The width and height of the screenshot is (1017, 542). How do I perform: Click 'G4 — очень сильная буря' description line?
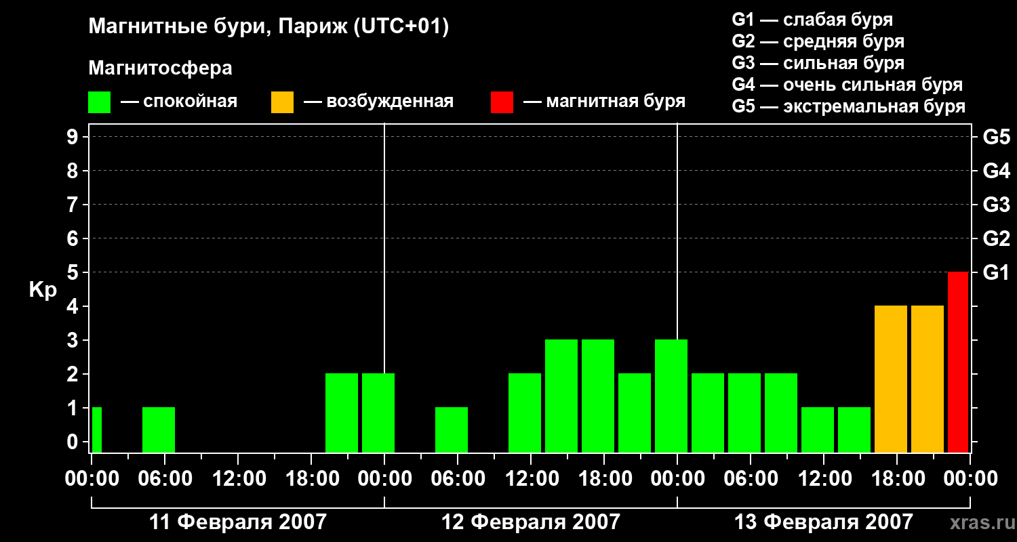(x=847, y=85)
